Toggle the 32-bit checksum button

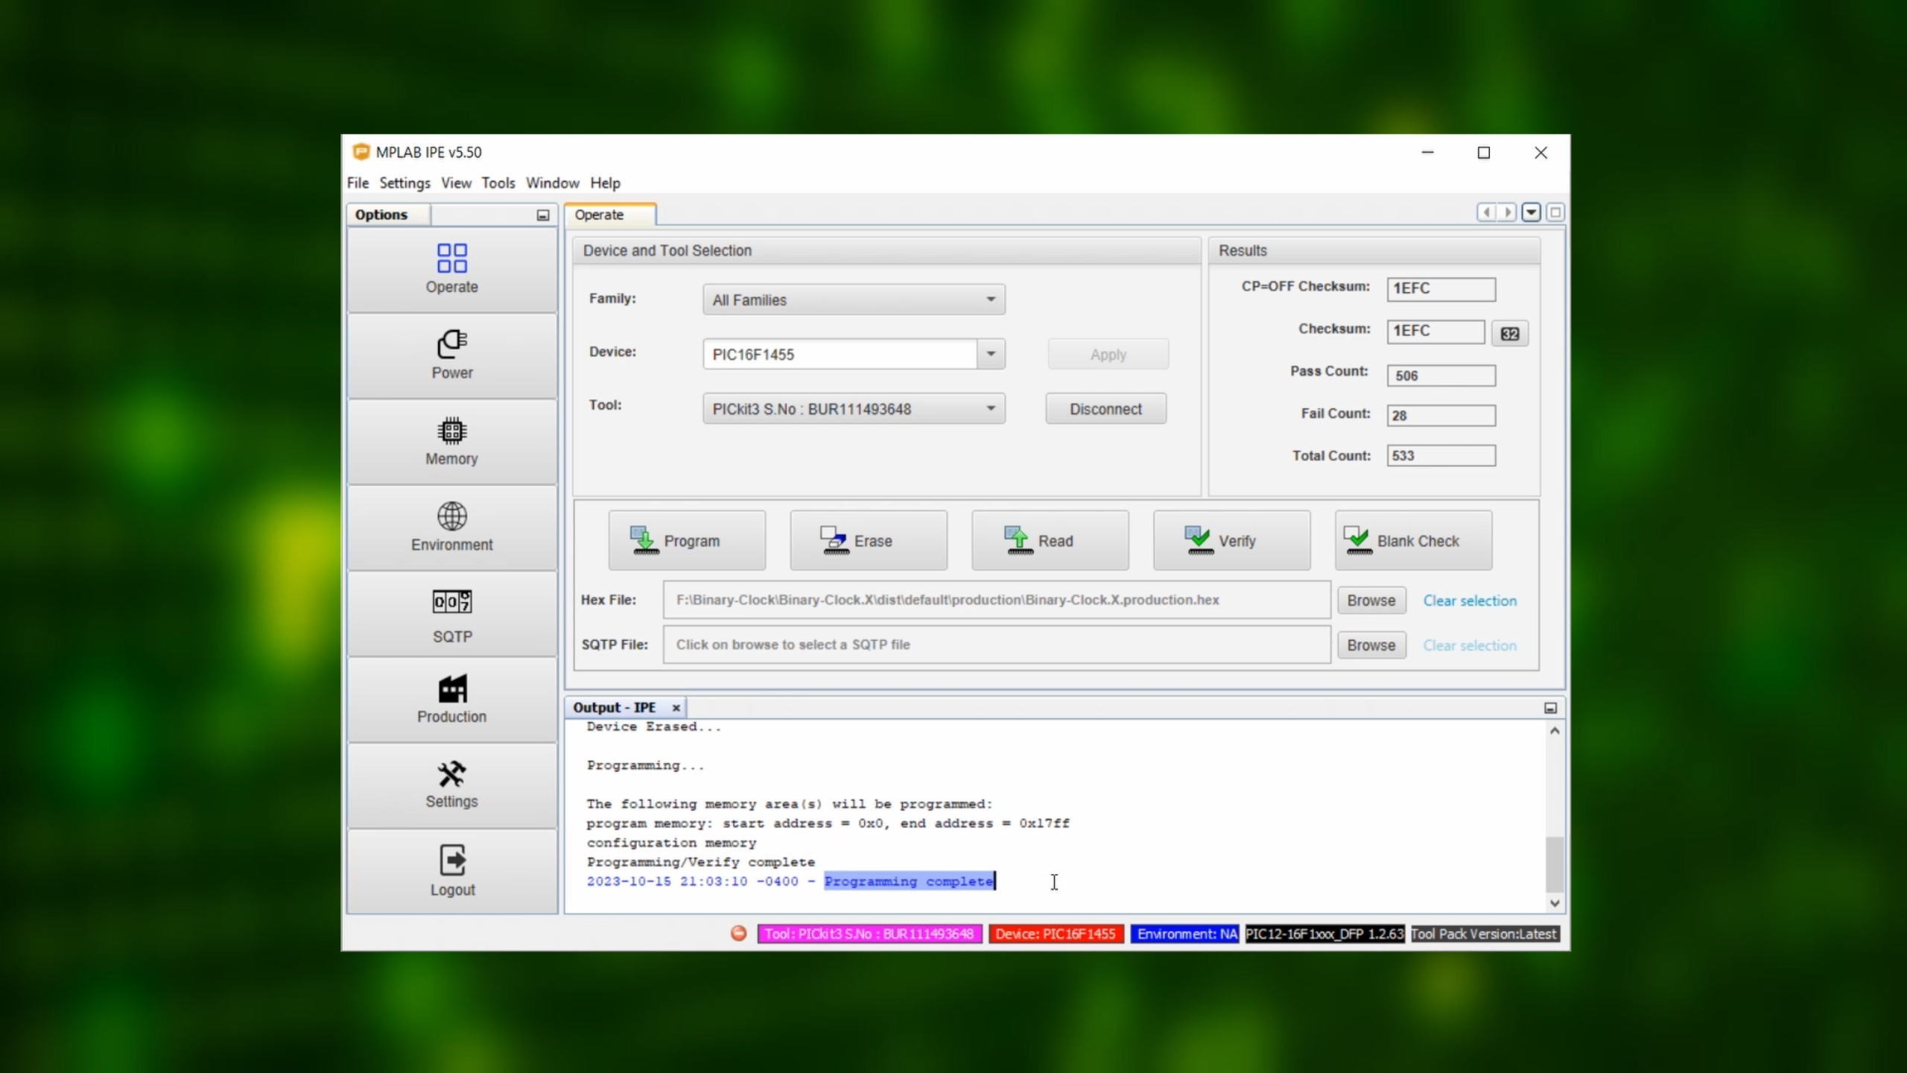point(1509,333)
